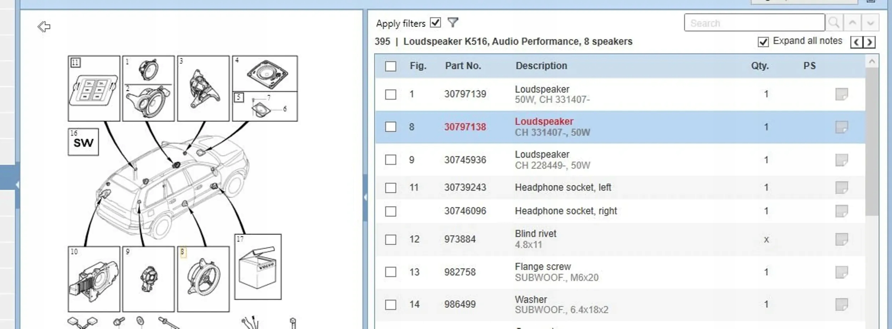Select diagram thumbnail 4 flat speaker

coord(265,73)
